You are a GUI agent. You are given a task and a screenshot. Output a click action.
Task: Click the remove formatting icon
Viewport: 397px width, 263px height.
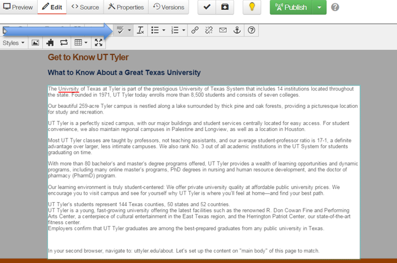[x=141, y=30]
